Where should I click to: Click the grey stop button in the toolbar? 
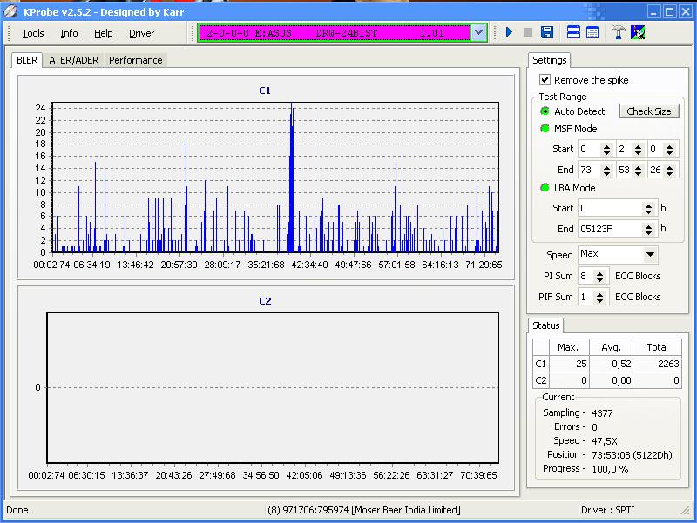(x=528, y=32)
